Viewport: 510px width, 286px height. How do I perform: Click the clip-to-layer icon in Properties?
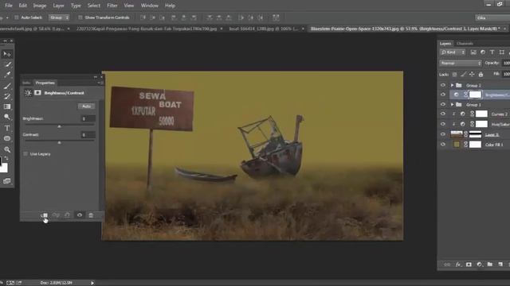45,215
